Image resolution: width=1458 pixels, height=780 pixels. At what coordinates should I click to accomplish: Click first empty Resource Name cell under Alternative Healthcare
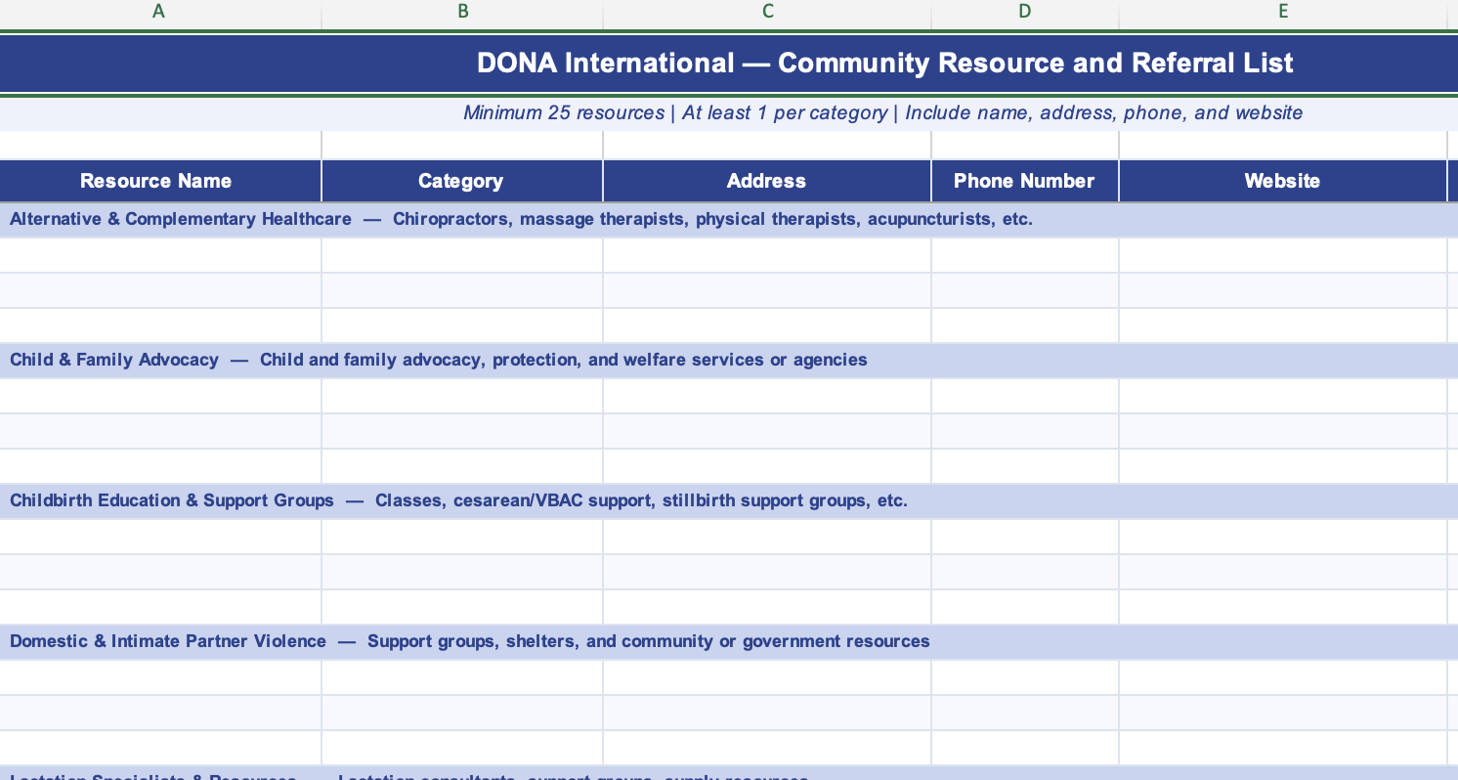tap(160, 255)
